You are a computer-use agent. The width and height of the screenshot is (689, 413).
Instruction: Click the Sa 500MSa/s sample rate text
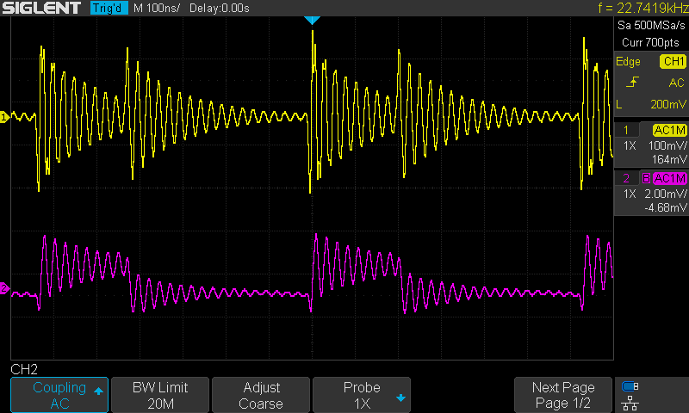[651, 26]
